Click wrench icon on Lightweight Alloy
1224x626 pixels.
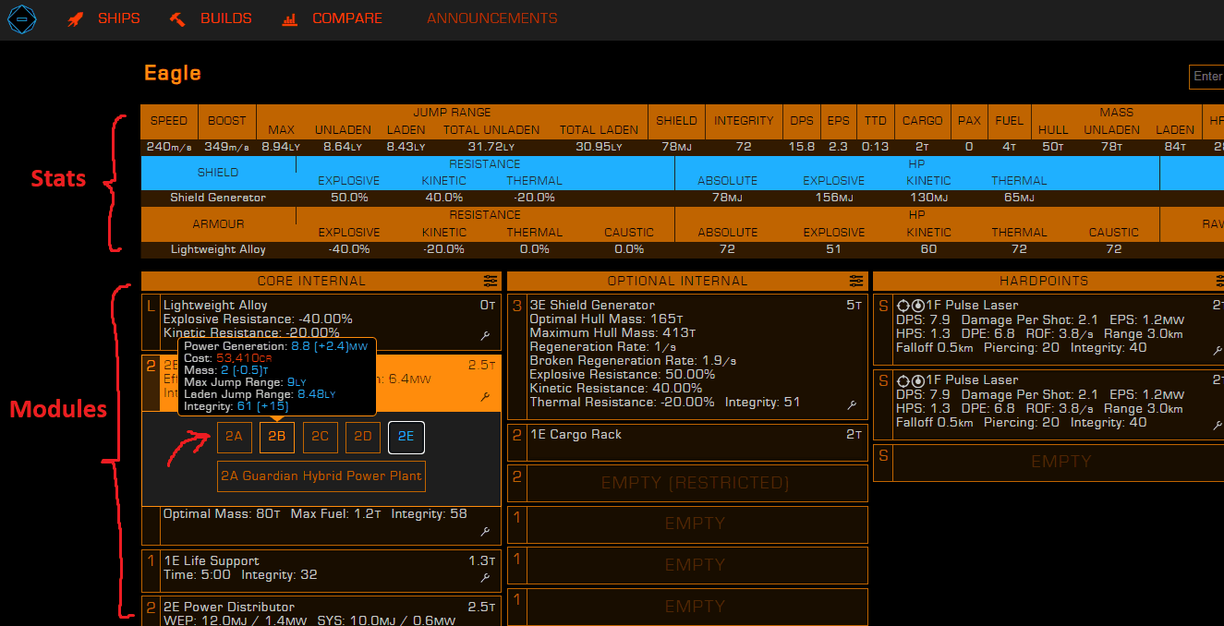click(485, 336)
